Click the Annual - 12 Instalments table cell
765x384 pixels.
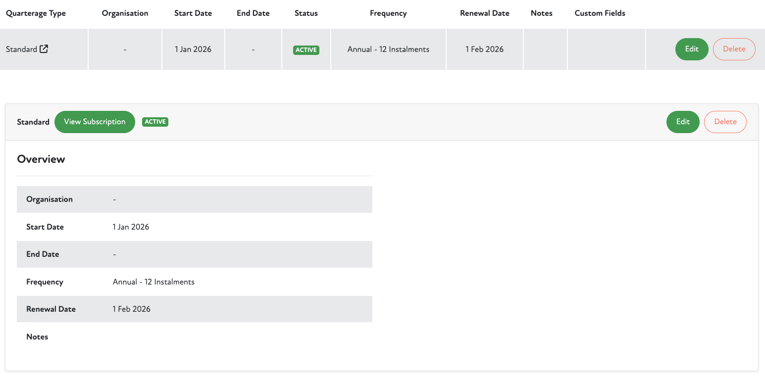(388, 49)
